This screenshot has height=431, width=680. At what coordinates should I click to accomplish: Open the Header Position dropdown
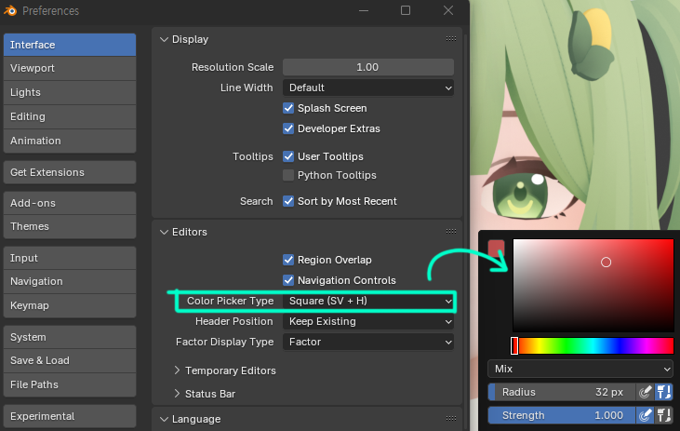tap(368, 322)
